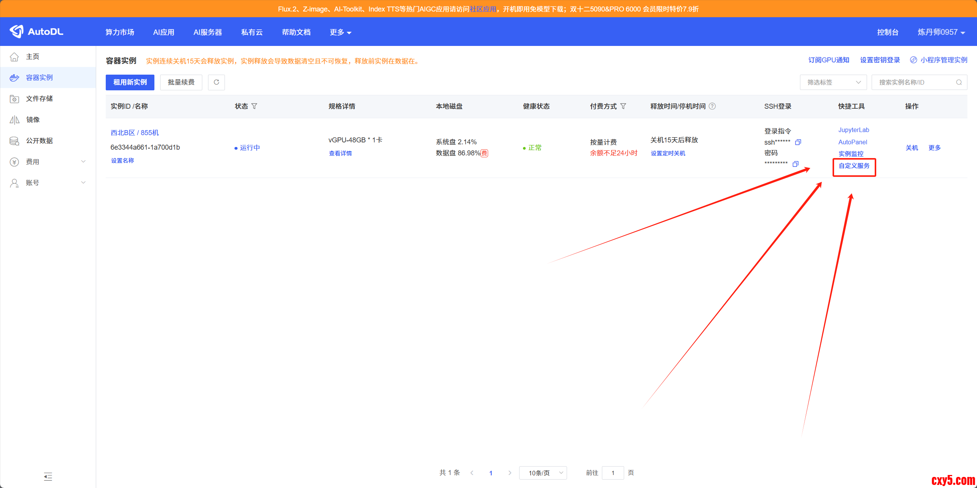The height and width of the screenshot is (488, 977).
Task: Copy the SSH login command
Action: pyautogui.click(x=798, y=142)
